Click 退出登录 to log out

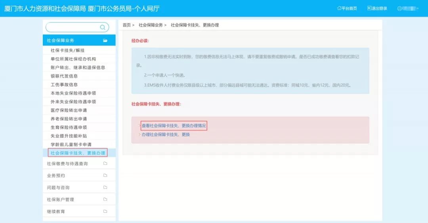click(x=377, y=8)
